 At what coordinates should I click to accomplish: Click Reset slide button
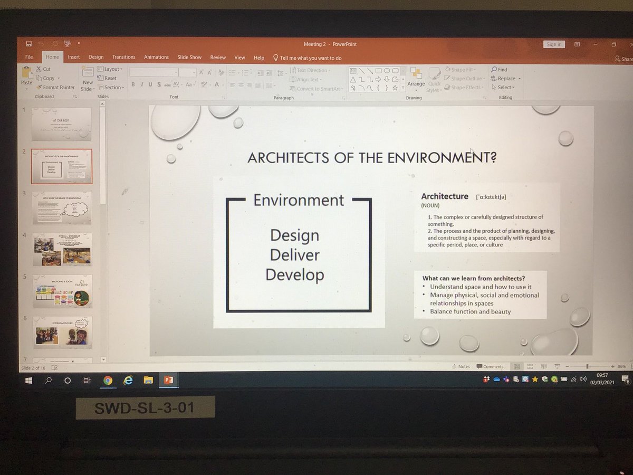tap(107, 78)
